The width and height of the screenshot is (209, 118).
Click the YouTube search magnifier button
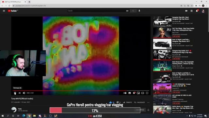point(133,11)
